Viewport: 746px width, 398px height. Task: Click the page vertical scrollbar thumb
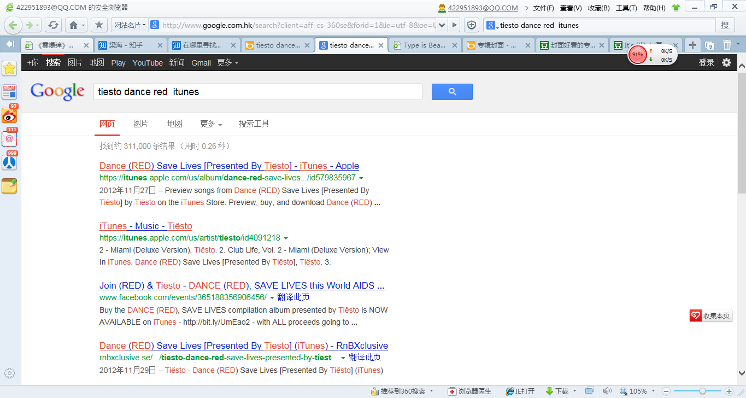click(x=742, y=132)
